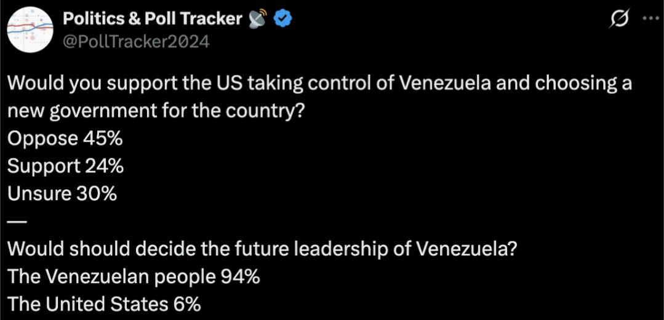The height and width of the screenshot is (320, 664).
Task: Select "The Venezuelan people 94%" line
Action: pos(134,277)
